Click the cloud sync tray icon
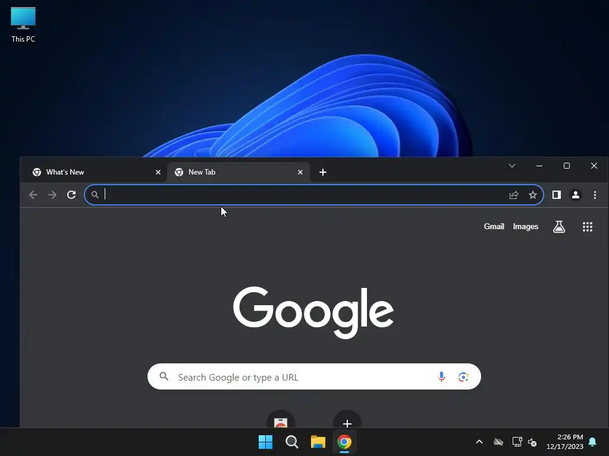 click(x=498, y=442)
